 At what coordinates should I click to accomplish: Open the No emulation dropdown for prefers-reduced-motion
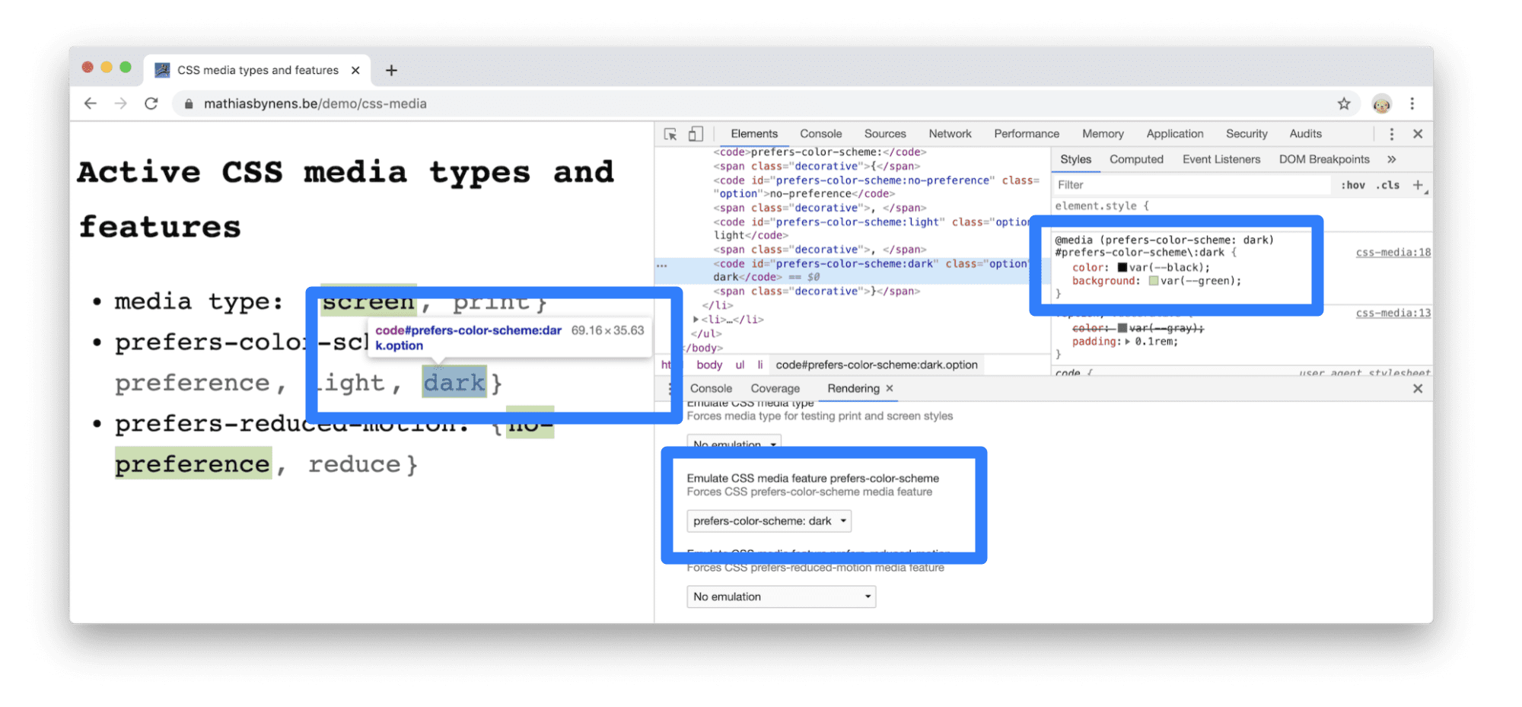point(780,596)
